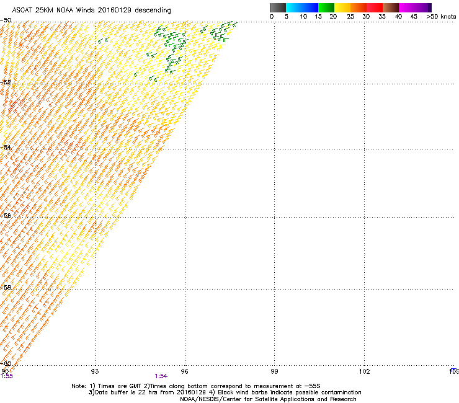
Task: Click the -58 latitude axis label
Action: click(x=6, y=288)
